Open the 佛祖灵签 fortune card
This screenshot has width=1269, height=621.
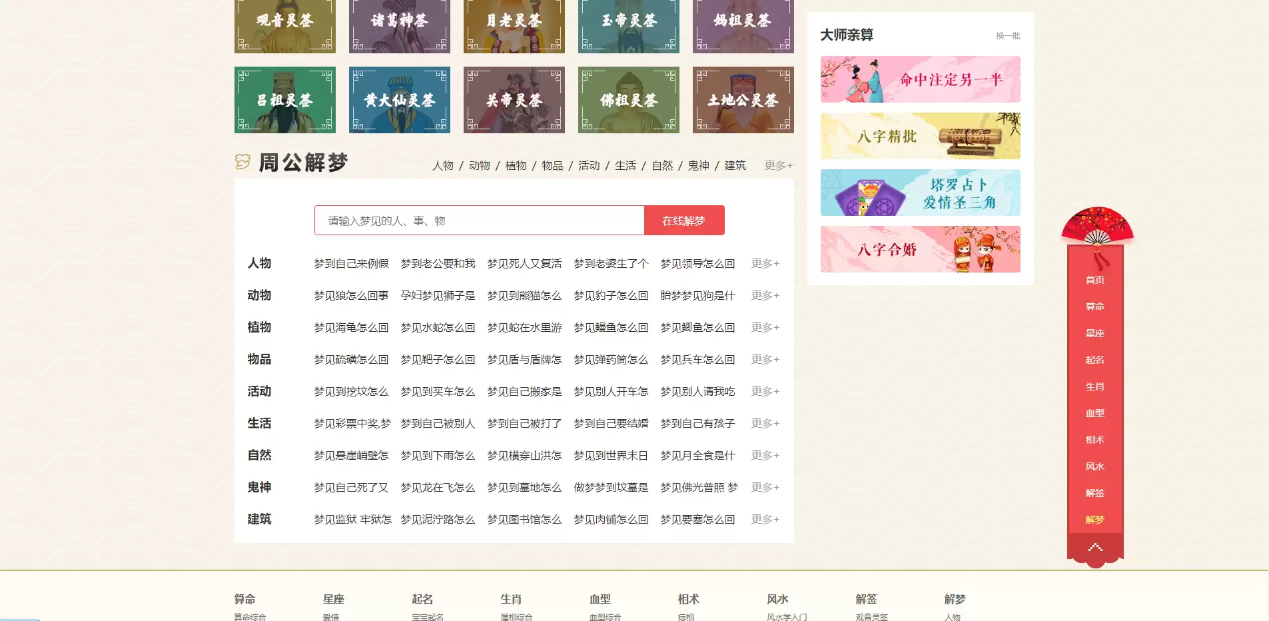[629, 100]
